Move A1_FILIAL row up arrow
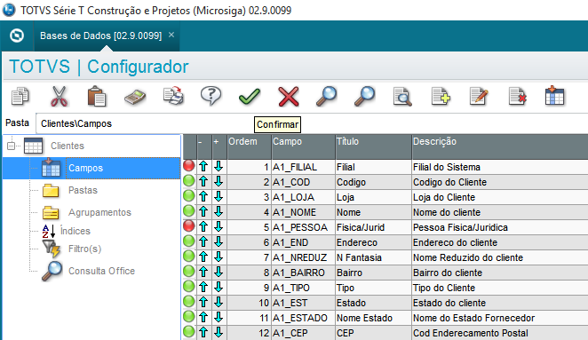The width and height of the screenshot is (588, 340). coord(203,166)
